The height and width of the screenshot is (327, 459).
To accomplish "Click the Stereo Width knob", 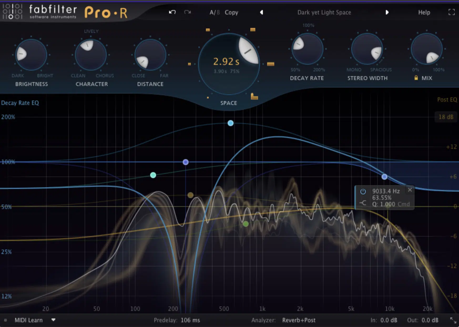I will point(367,49).
